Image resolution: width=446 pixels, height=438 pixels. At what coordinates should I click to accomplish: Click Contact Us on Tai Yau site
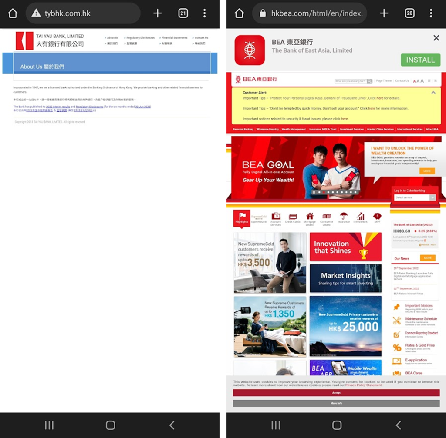tap(200, 38)
